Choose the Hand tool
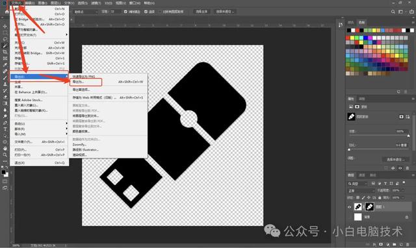416x248 pixels. (x=5, y=149)
